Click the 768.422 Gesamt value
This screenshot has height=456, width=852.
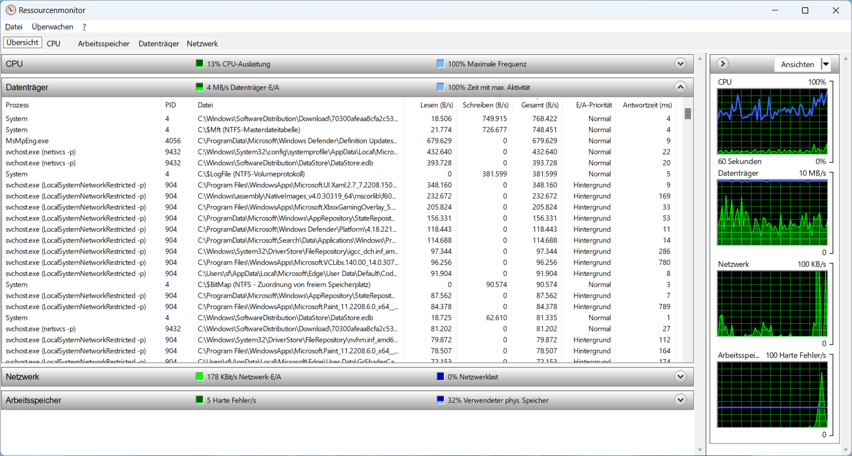544,119
